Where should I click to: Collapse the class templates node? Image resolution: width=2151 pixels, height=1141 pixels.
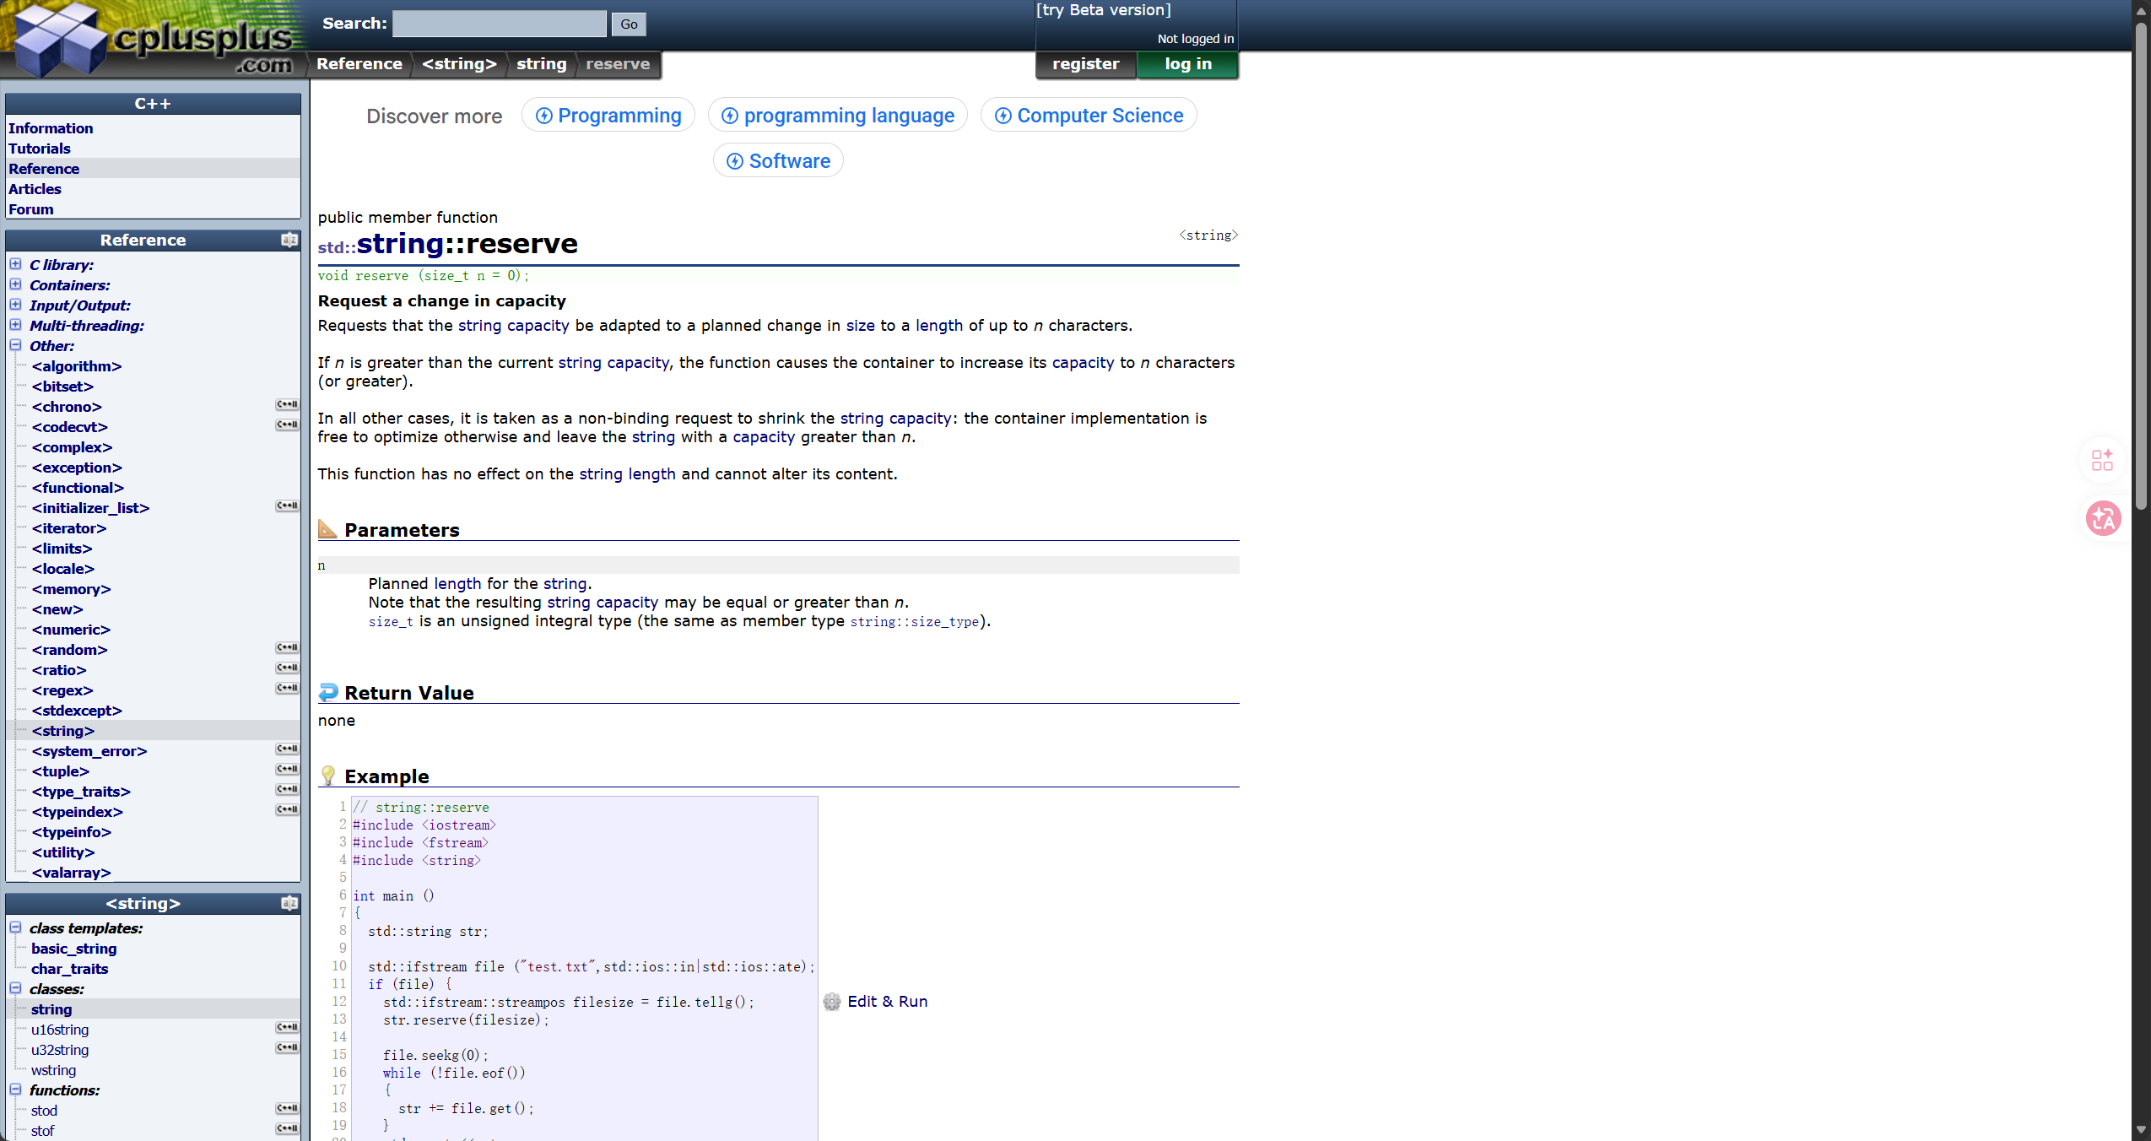pyautogui.click(x=15, y=927)
